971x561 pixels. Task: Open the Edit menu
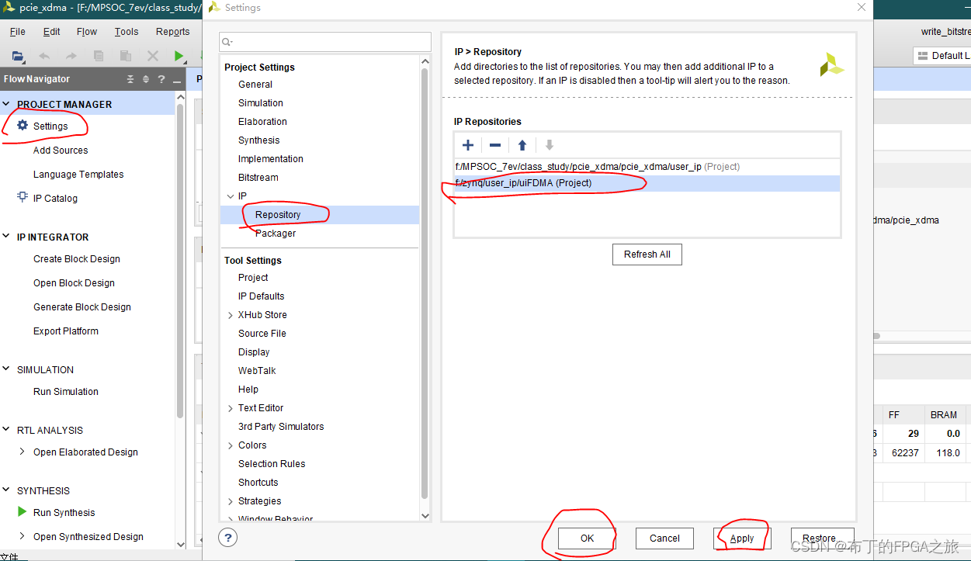[51, 32]
